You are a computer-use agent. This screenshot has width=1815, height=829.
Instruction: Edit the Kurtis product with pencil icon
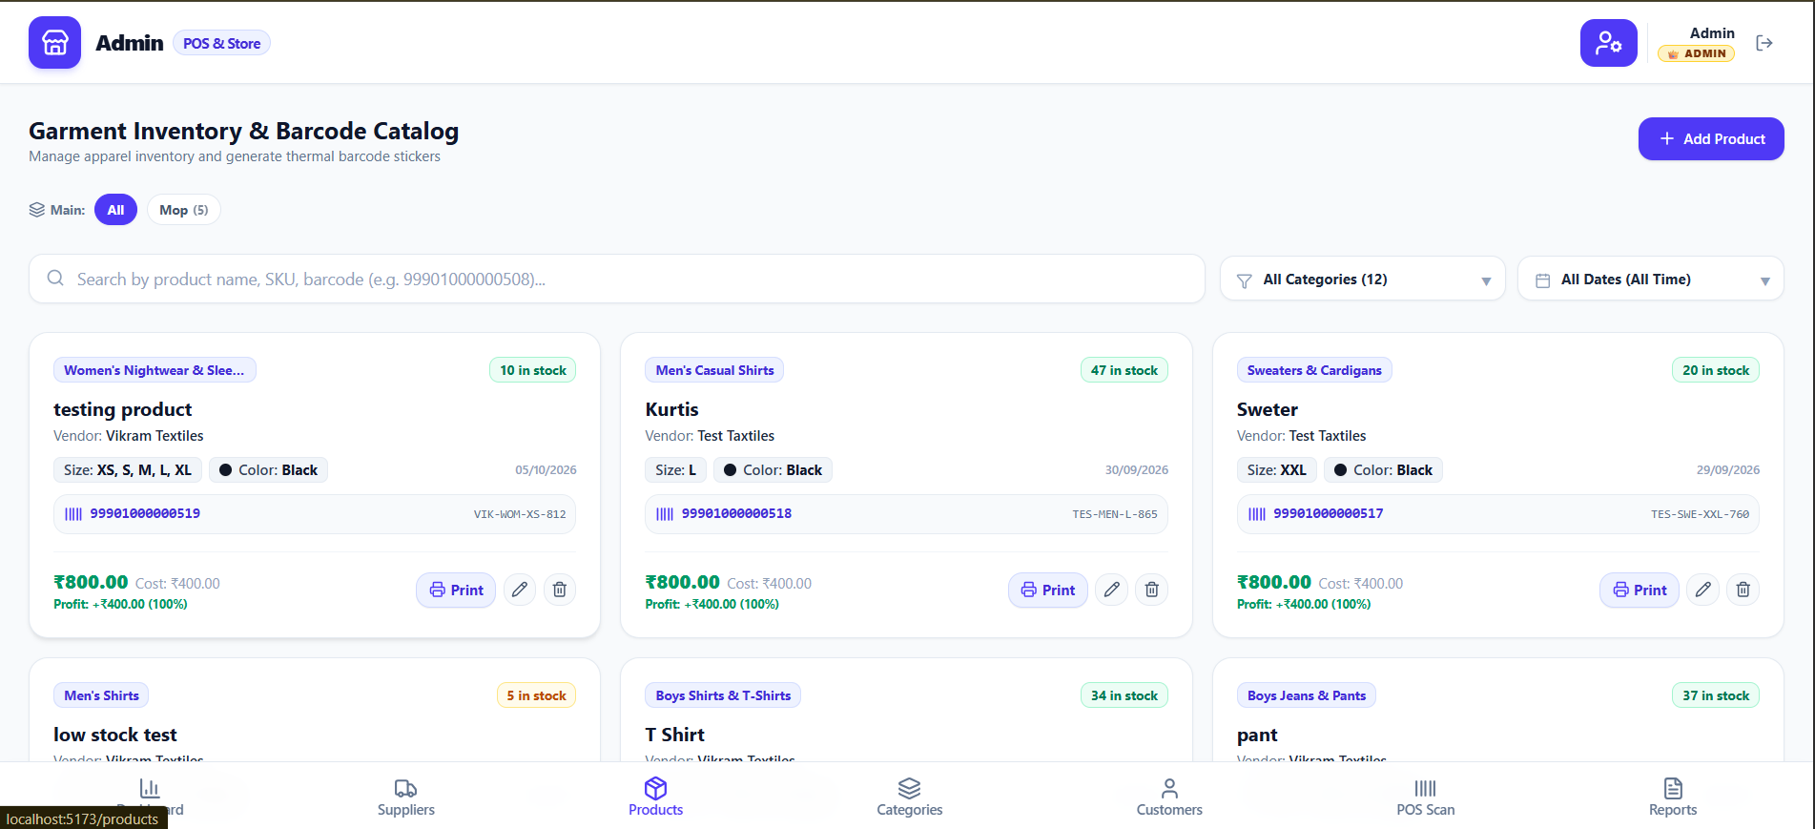point(1111,590)
